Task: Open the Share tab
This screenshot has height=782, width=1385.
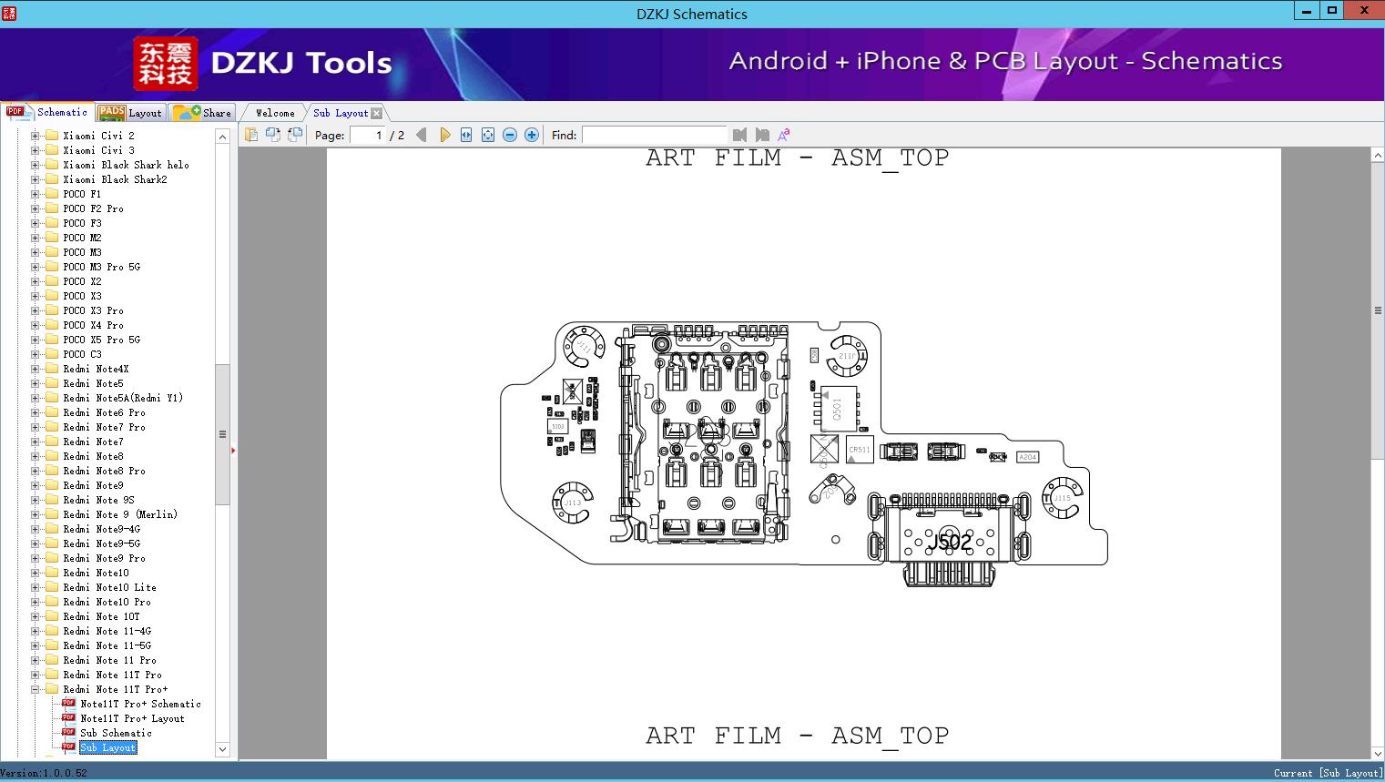Action: pos(202,113)
